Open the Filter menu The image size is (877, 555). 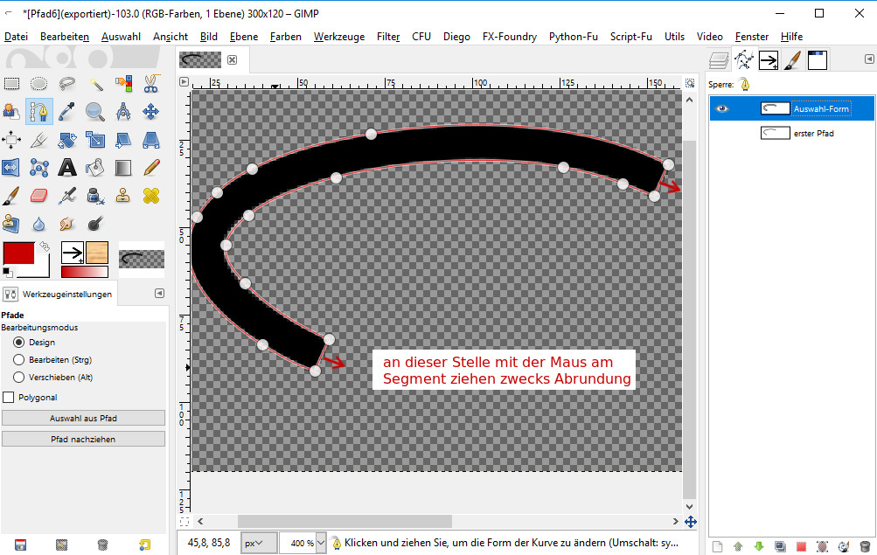[388, 37]
